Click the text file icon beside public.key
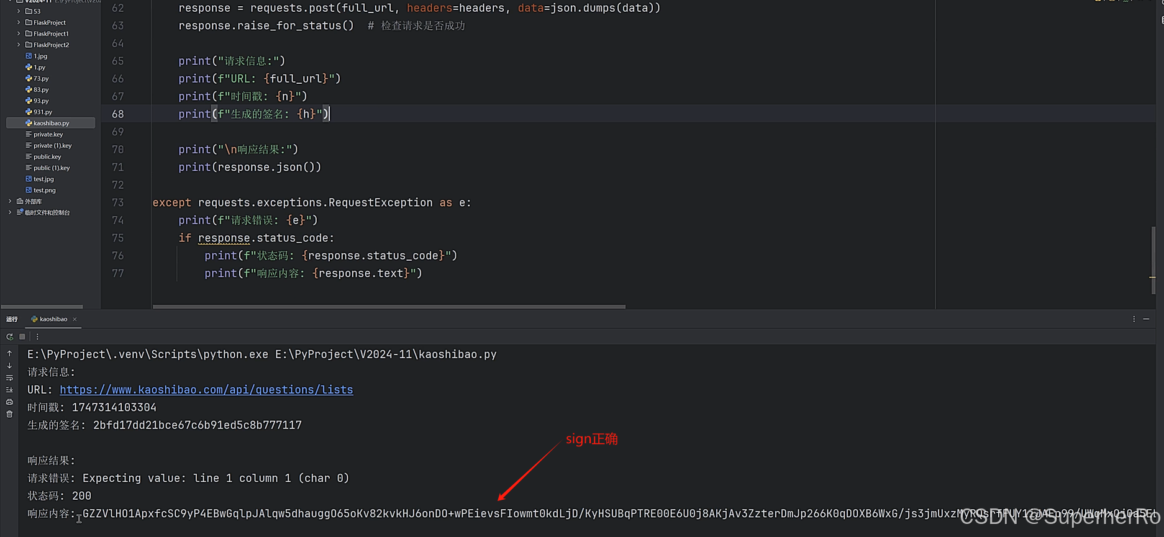The image size is (1164, 537). [29, 156]
